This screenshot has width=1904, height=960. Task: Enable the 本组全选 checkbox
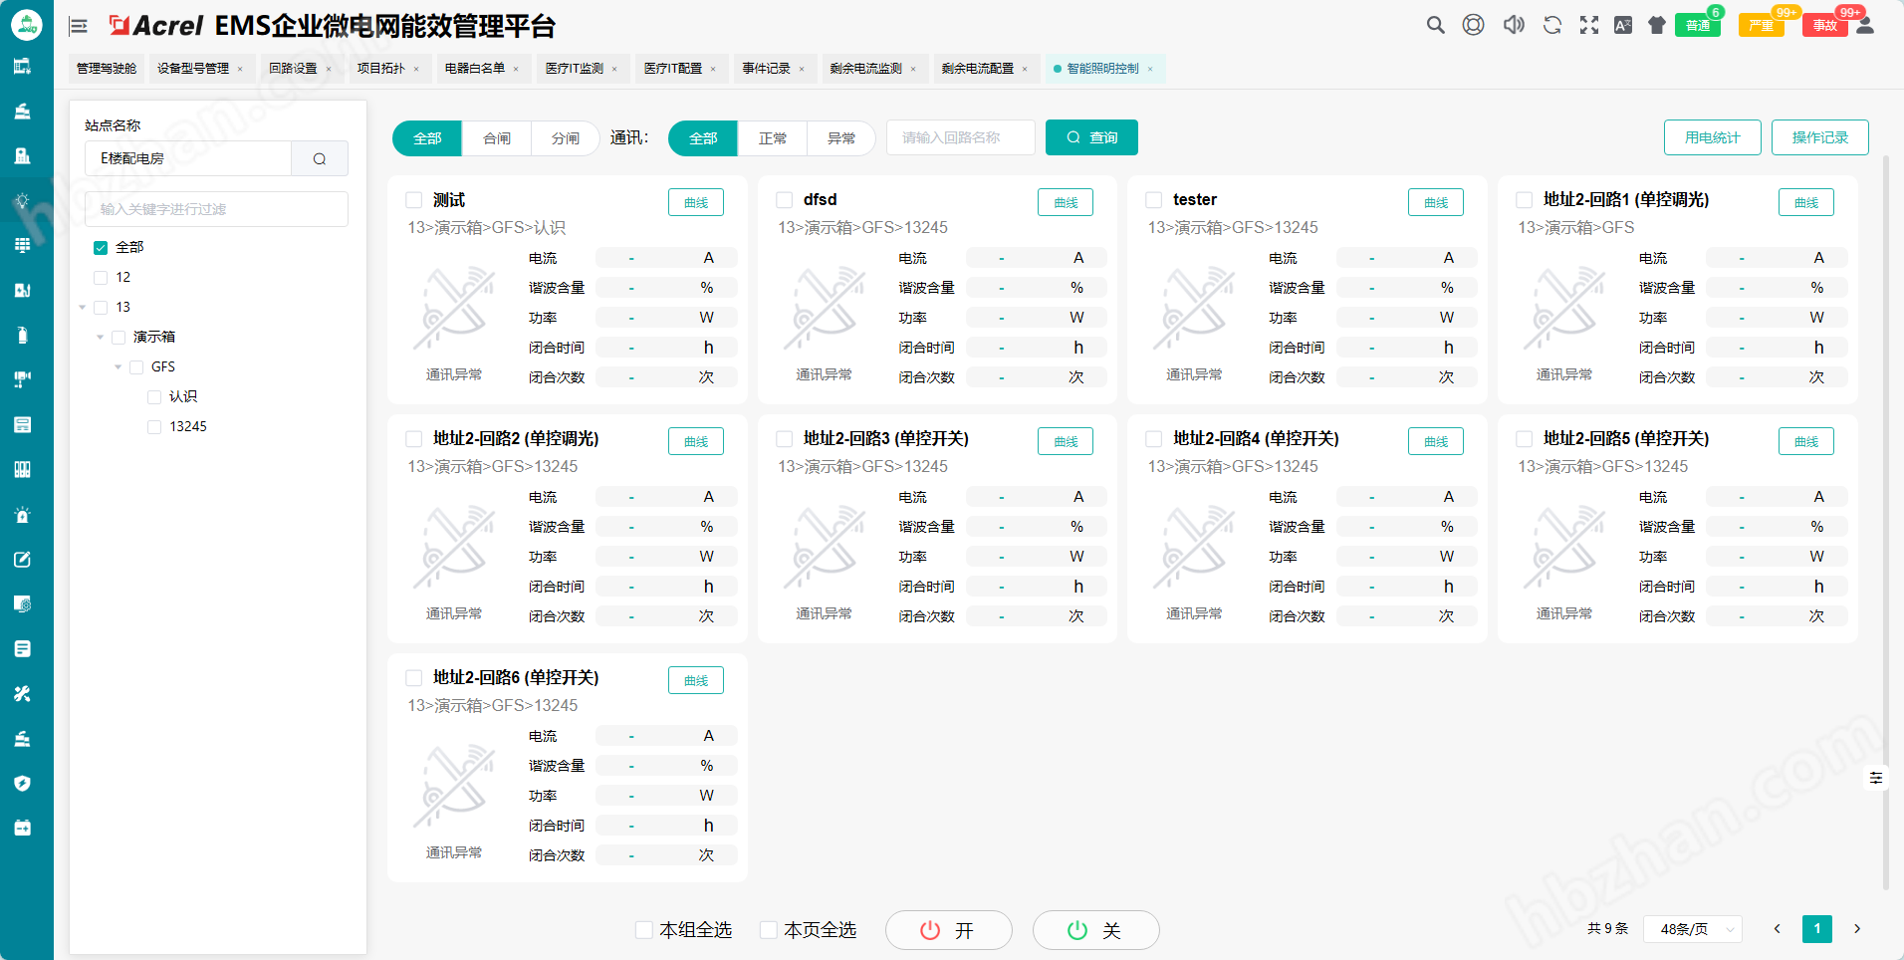pyautogui.click(x=643, y=929)
